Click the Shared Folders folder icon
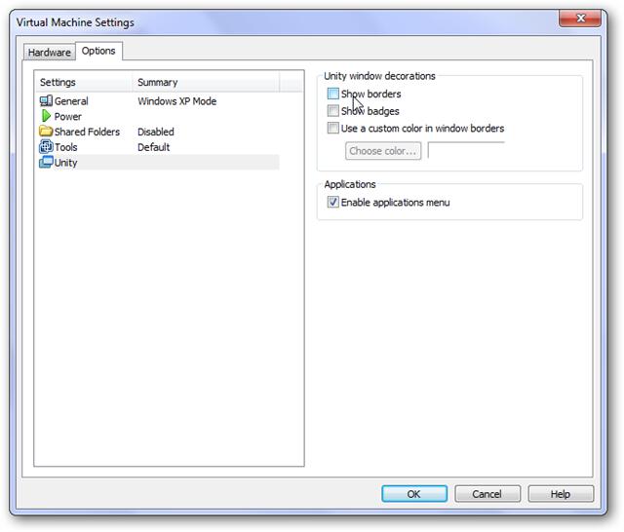The width and height of the screenshot is (624, 532). pos(46,131)
